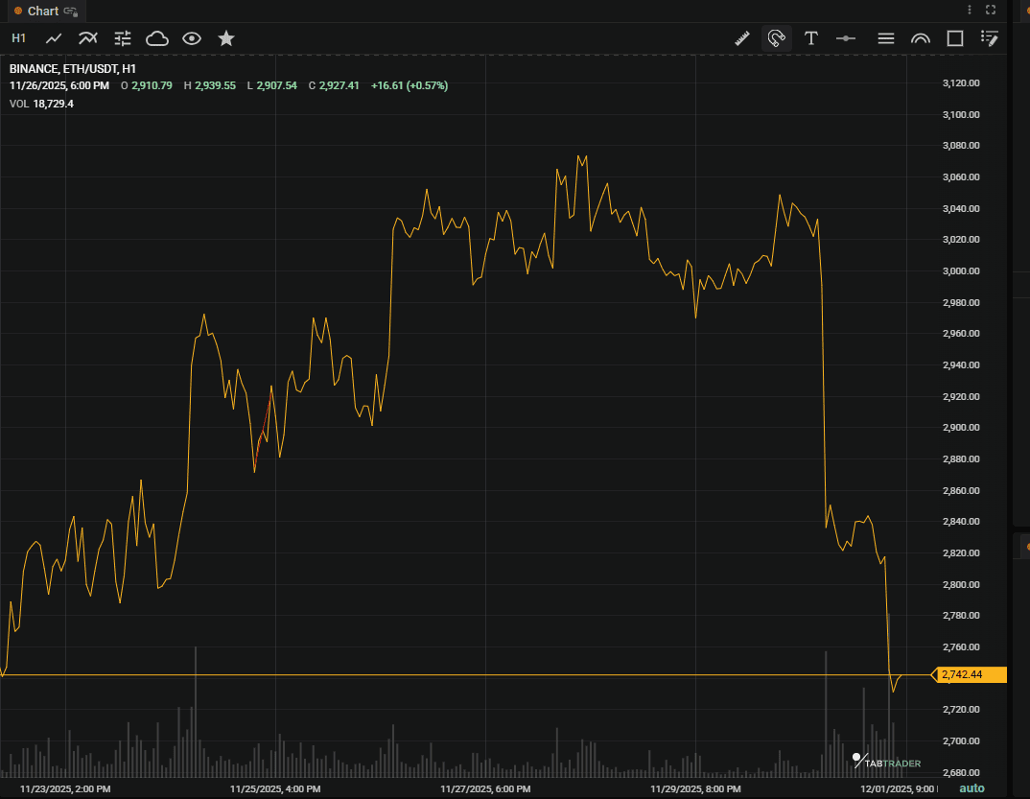Maximize the chart panel to fullscreen

992,11
